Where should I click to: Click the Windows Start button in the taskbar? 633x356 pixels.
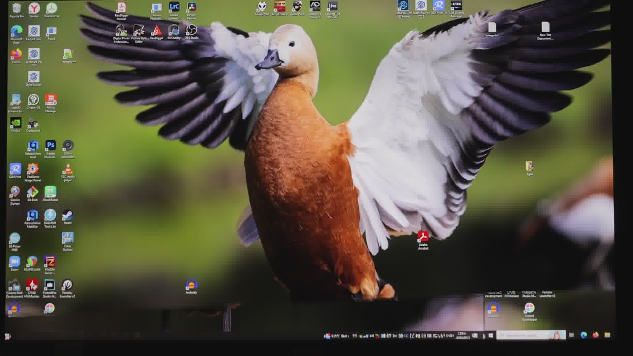[x=491, y=335]
